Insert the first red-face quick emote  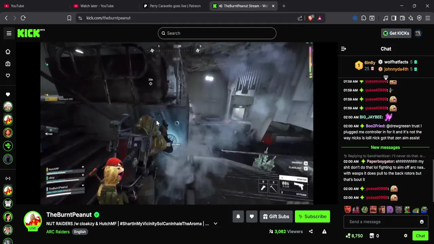point(348,210)
